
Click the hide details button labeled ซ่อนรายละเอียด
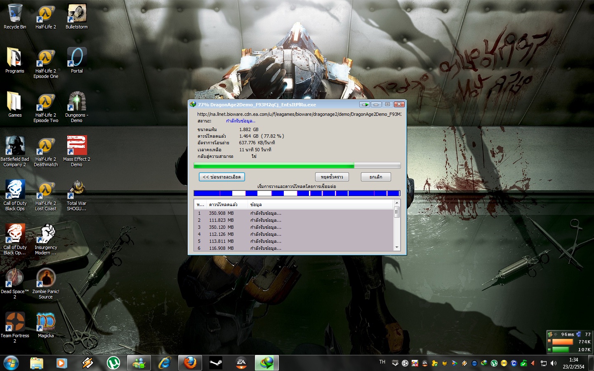coord(222,177)
